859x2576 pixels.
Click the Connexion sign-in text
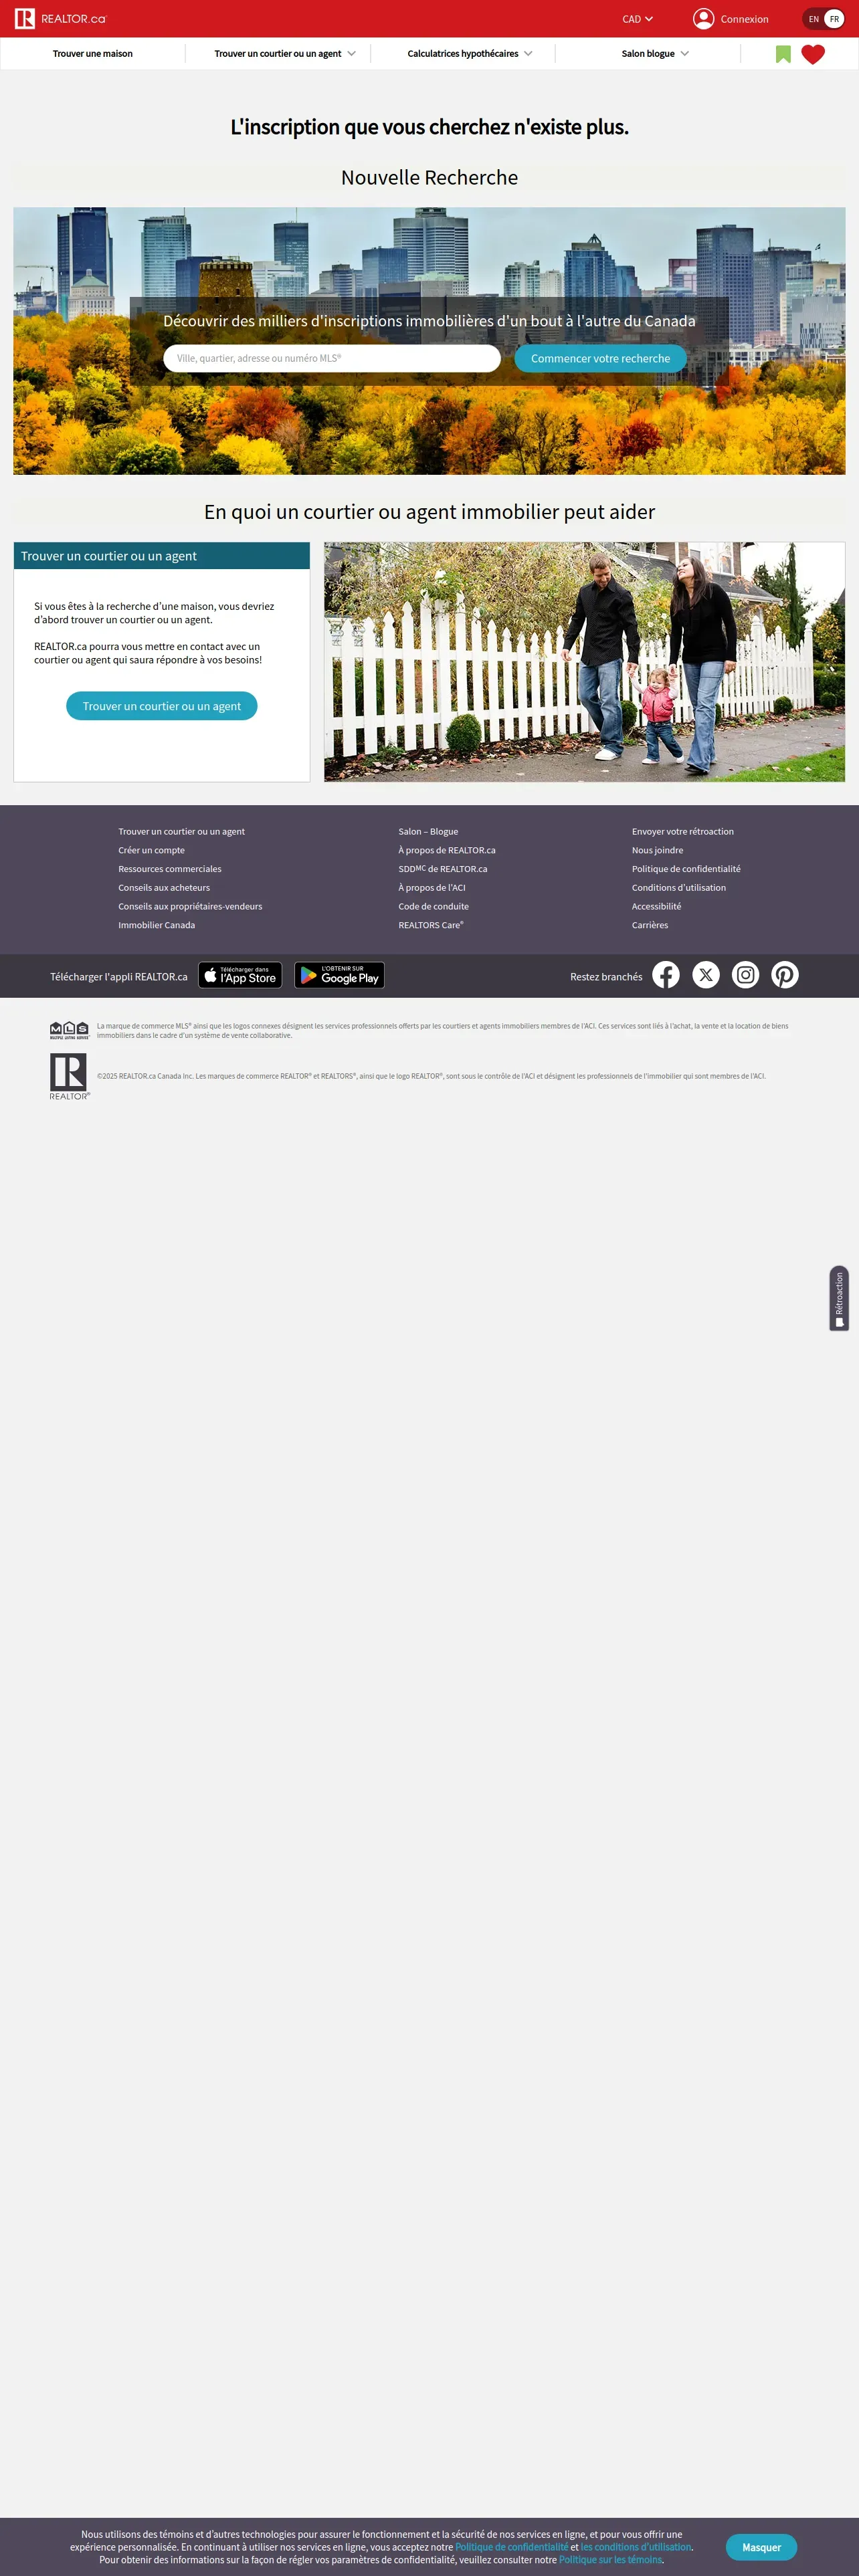745,19
